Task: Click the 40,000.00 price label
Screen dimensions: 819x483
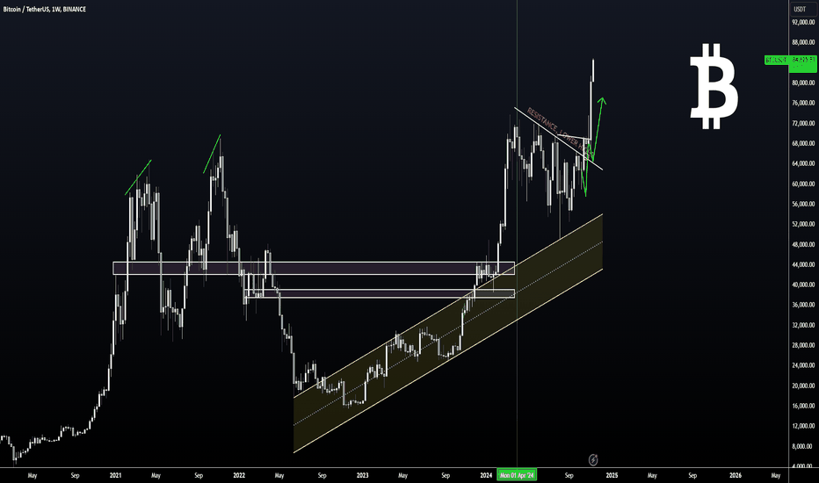Action: [803, 285]
